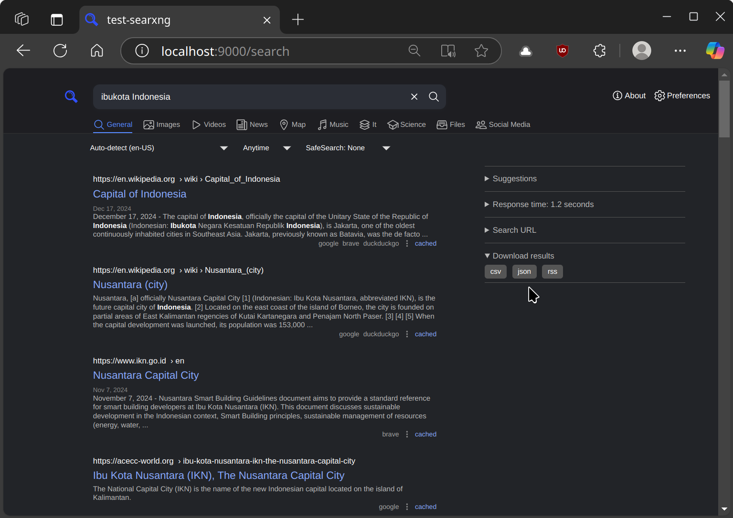733x518 pixels.
Task: Click the en.wikipedia.org Capital_of_Indonesia URL
Action: [186, 179]
